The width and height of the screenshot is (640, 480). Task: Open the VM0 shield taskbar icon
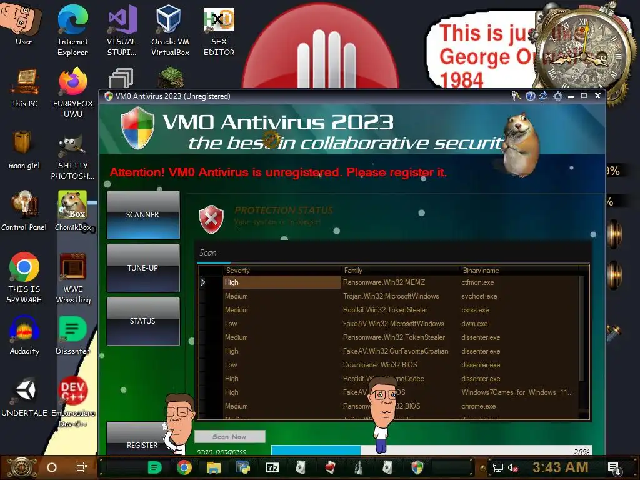click(417, 467)
